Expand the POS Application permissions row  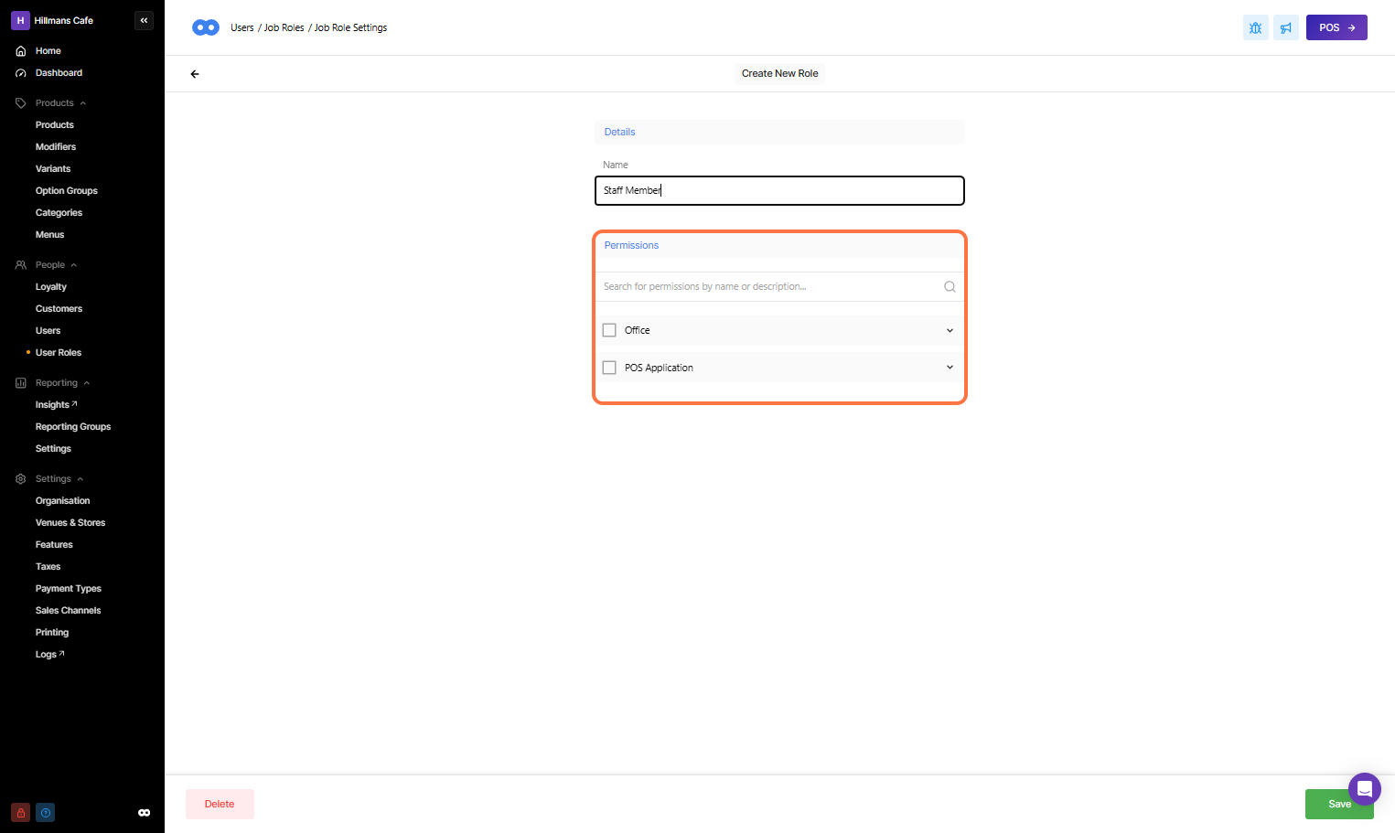950,368
